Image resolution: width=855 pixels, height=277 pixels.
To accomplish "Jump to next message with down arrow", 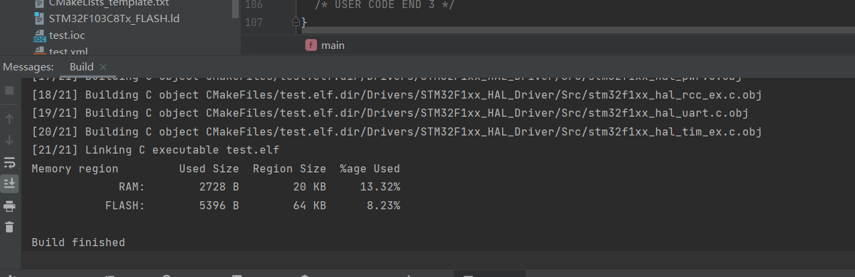I will 9,140.
